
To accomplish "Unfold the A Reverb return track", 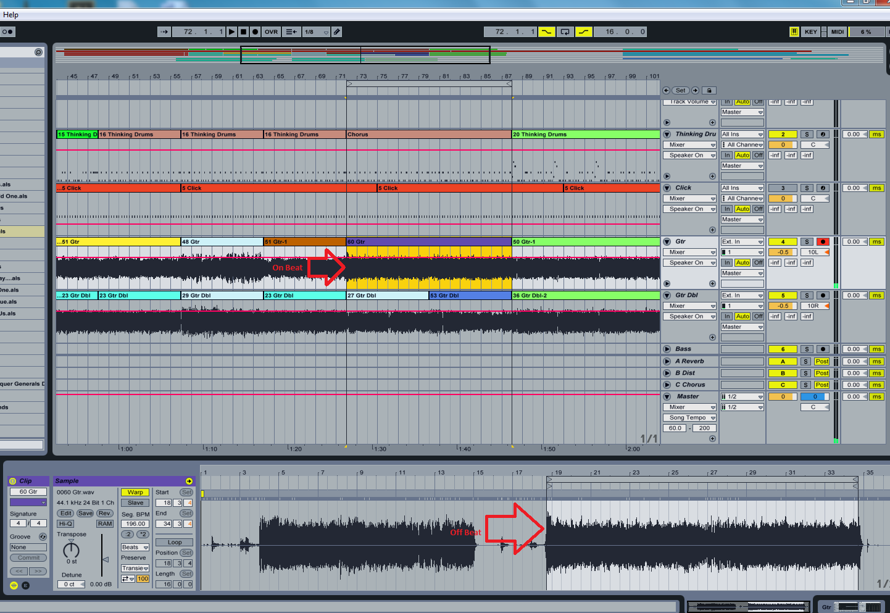I will tap(667, 361).
